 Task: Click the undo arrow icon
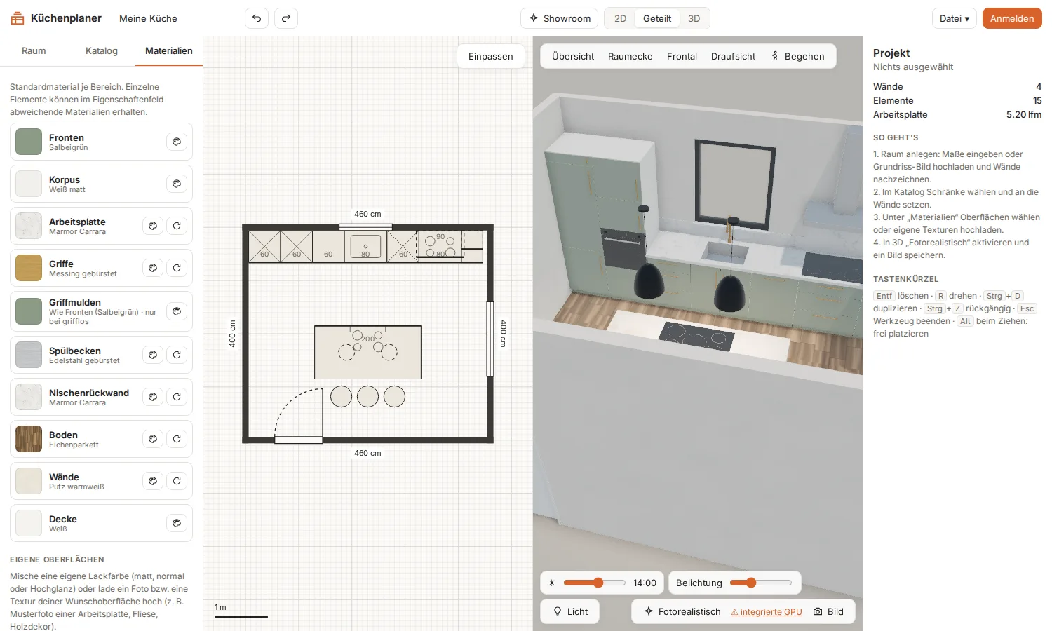coord(257,18)
